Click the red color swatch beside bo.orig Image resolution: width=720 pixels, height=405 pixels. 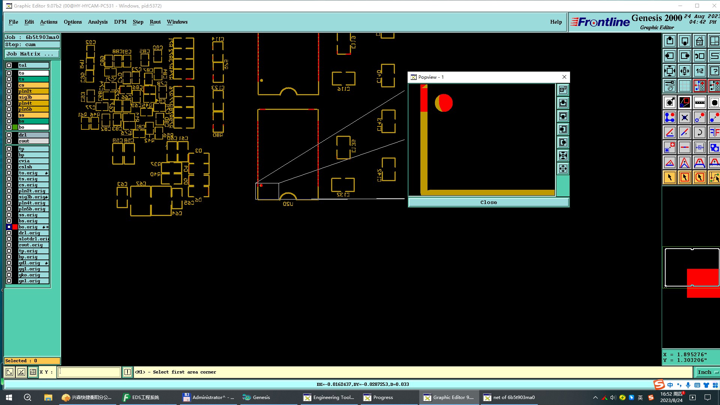point(15,227)
